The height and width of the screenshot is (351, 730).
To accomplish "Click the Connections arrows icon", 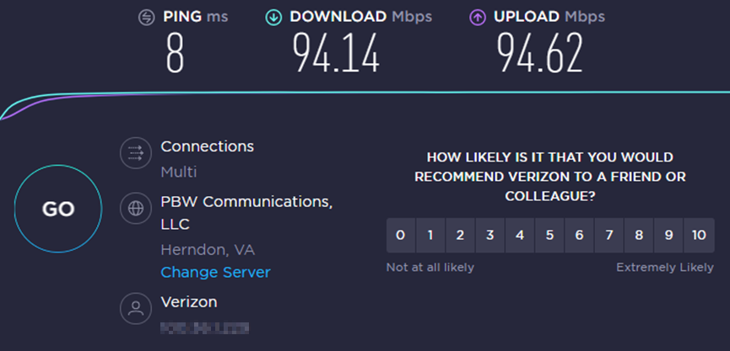I will tap(134, 152).
